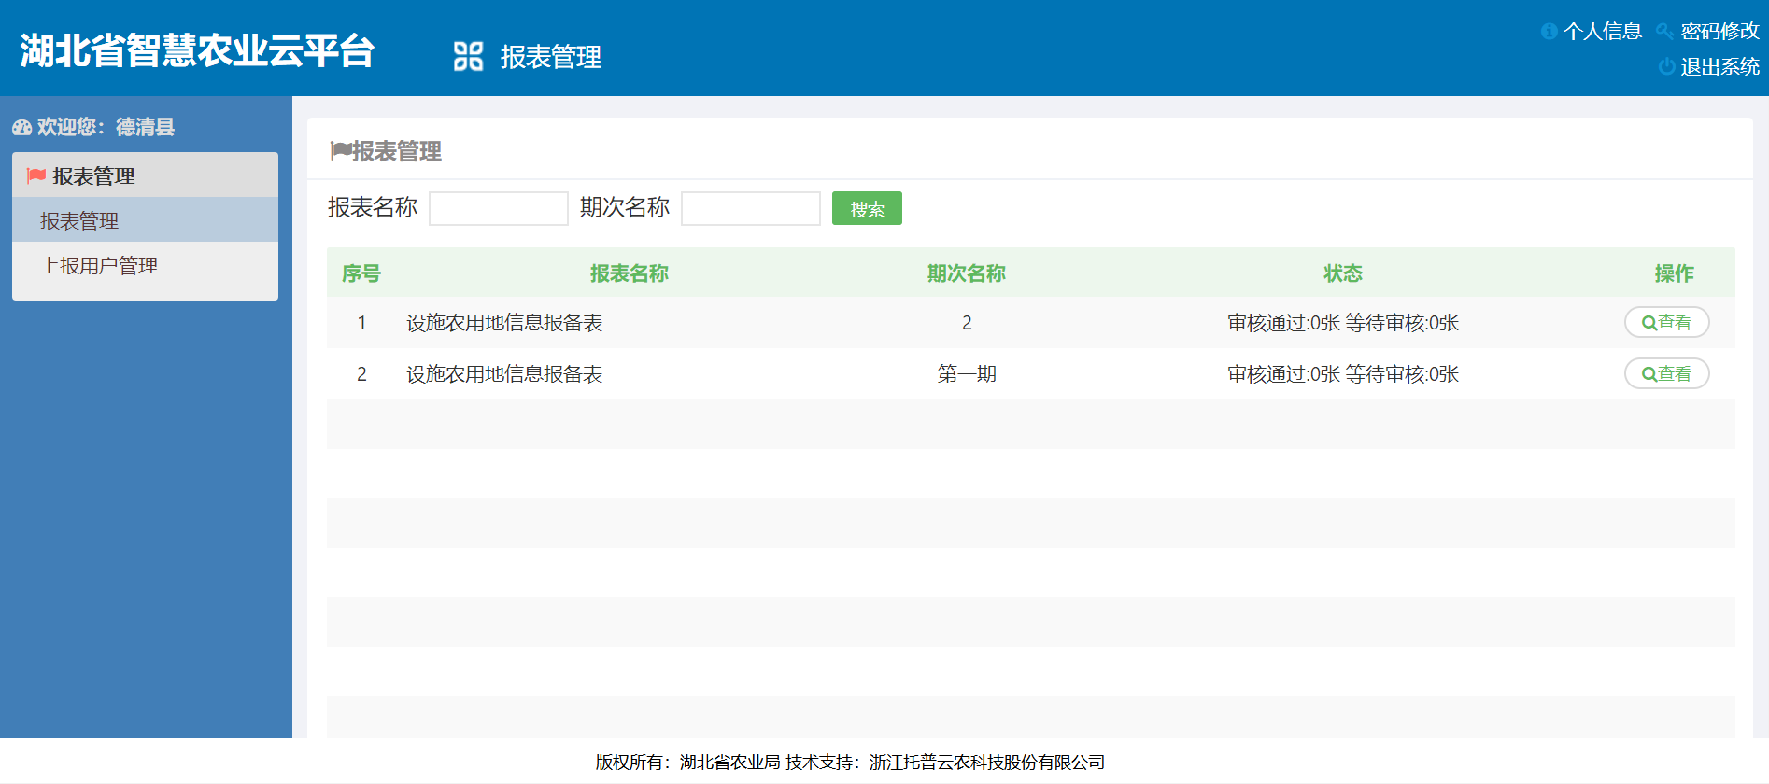The width and height of the screenshot is (1769, 784).
Task: Click the gray flag icon in panel title
Action: (340, 151)
